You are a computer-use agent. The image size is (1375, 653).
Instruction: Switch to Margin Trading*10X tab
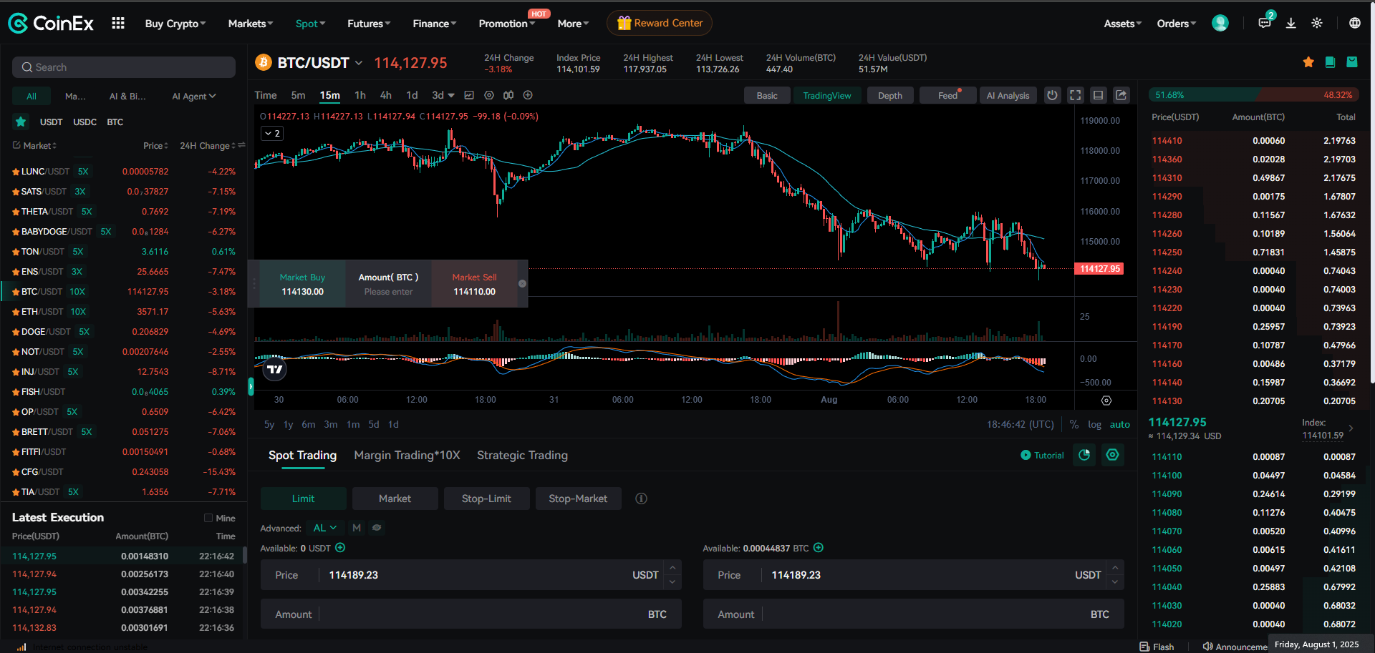(407, 455)
